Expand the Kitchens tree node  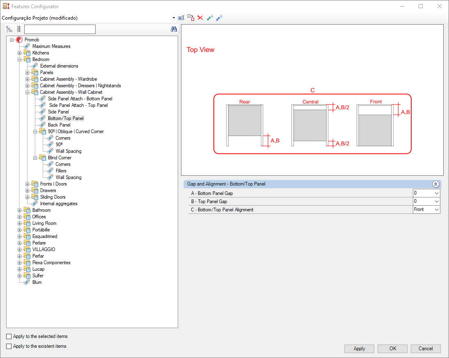coord(20,53)
